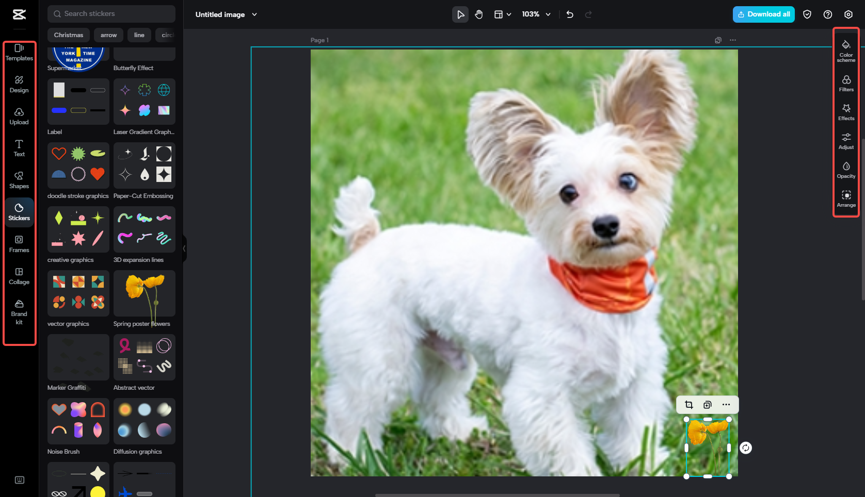The image size is (865, 497).
Task: Open the Diffusion graphics sticker pack
Action: (145, 421)
